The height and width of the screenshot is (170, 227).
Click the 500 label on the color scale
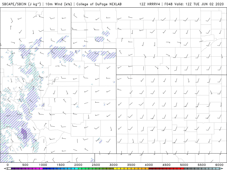coord(25,165)
